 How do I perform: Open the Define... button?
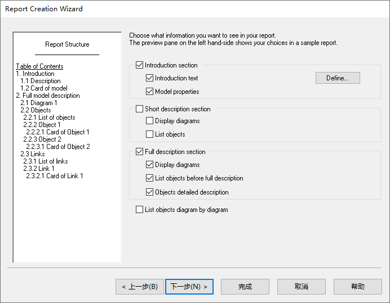pyautogui.click(x=338, y=78)
